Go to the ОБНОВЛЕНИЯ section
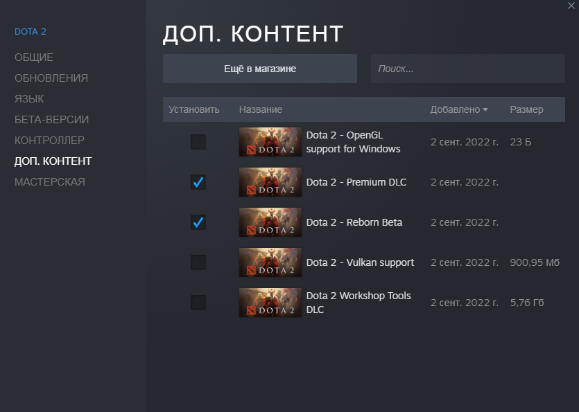579x412 pixels. 51,78
